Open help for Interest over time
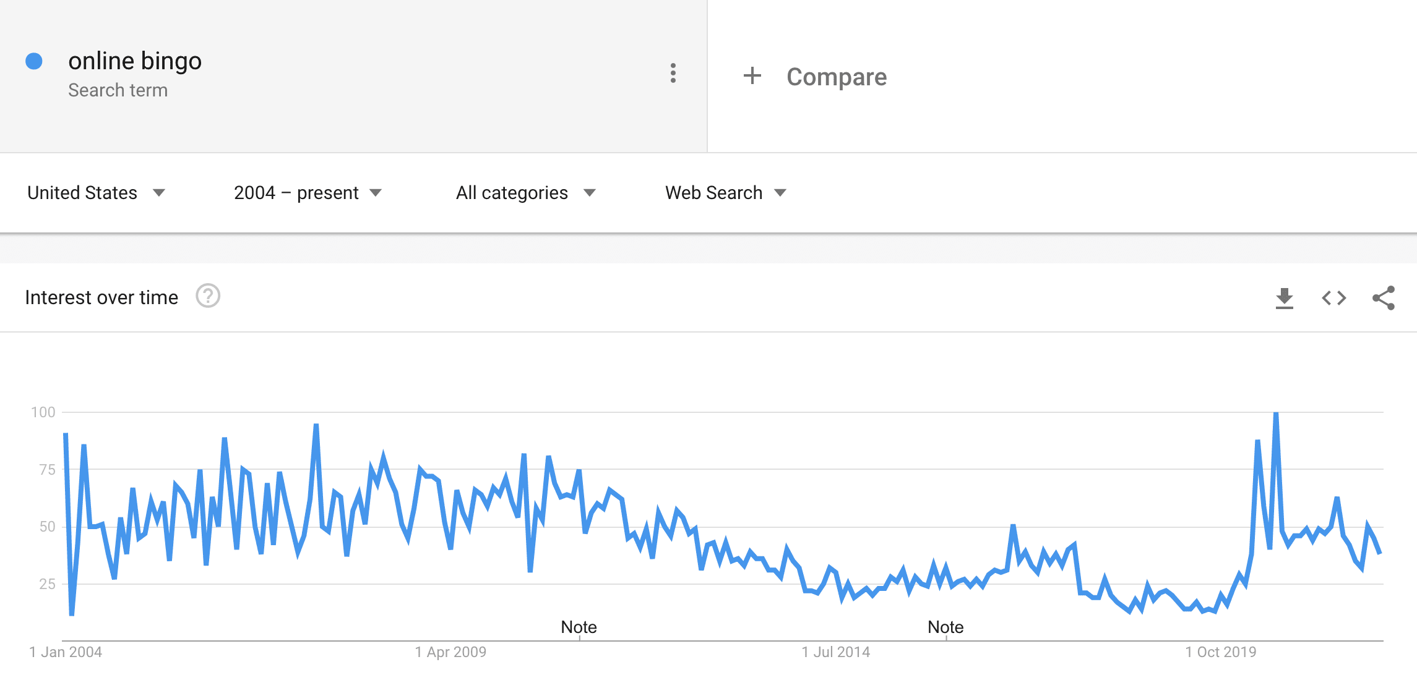The image size is (1417, 675). [208, 296]
